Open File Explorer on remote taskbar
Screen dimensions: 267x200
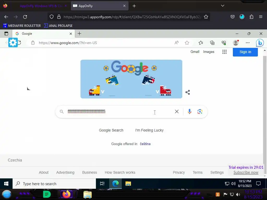(128, 184)
